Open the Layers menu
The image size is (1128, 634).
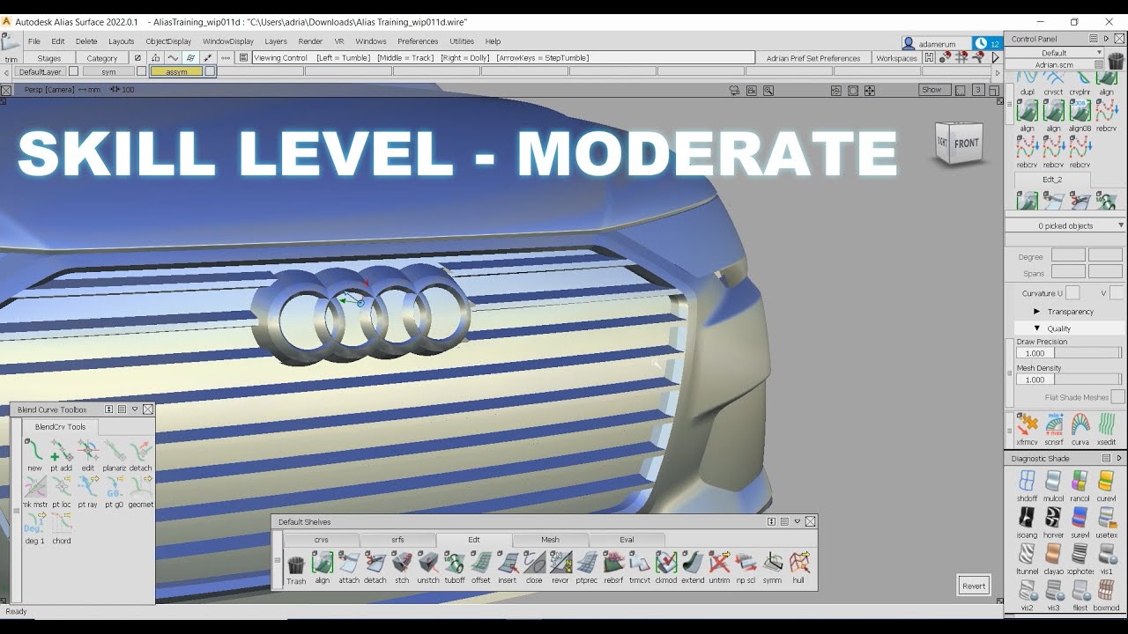point(276,41)
